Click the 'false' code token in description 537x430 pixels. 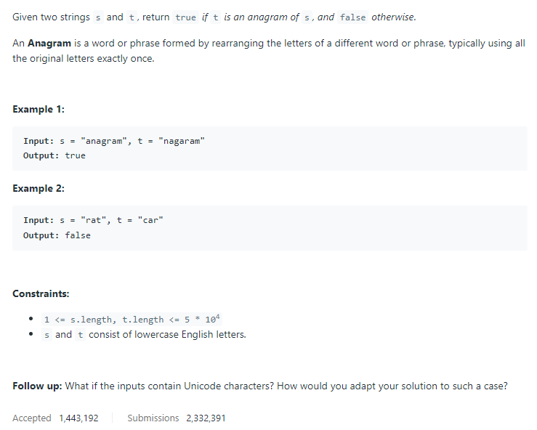[352, 17]
